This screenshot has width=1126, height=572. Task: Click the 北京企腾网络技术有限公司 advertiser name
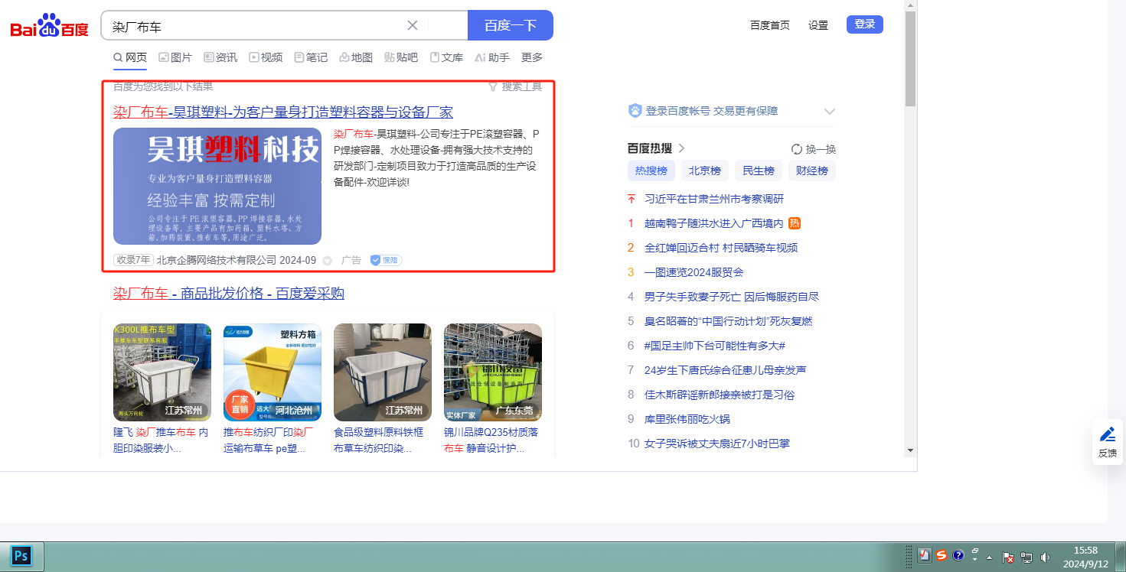coord(217,260)
